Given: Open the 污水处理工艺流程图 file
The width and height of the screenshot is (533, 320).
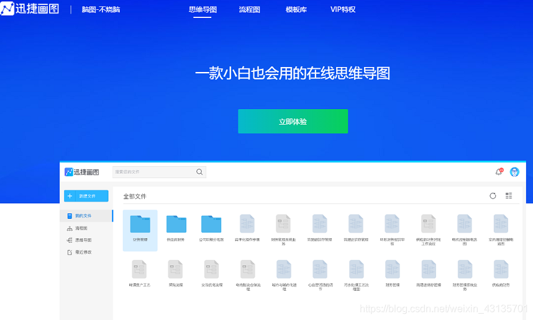Looking at the screenshot, I should tap(356, 275).
